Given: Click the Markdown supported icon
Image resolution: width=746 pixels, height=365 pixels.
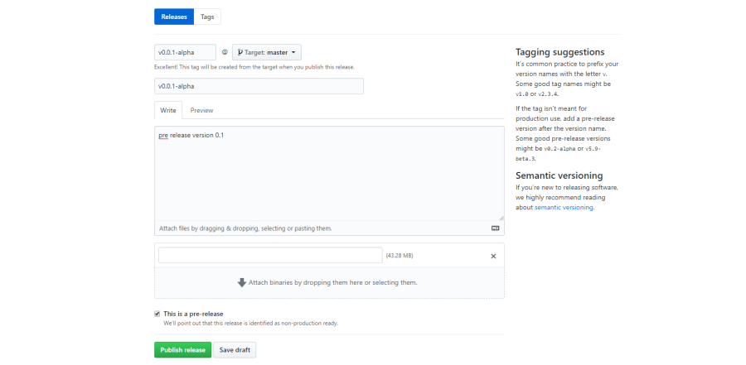Looking at the screenshot, I should (x=495, y=228).
